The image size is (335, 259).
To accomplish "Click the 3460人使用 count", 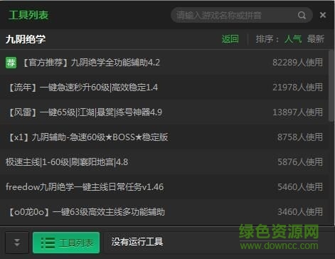I will click(300, 212).
